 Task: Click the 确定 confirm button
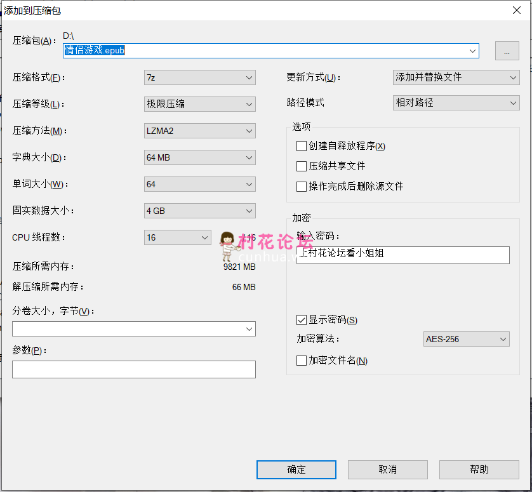(x=296, y=470)
